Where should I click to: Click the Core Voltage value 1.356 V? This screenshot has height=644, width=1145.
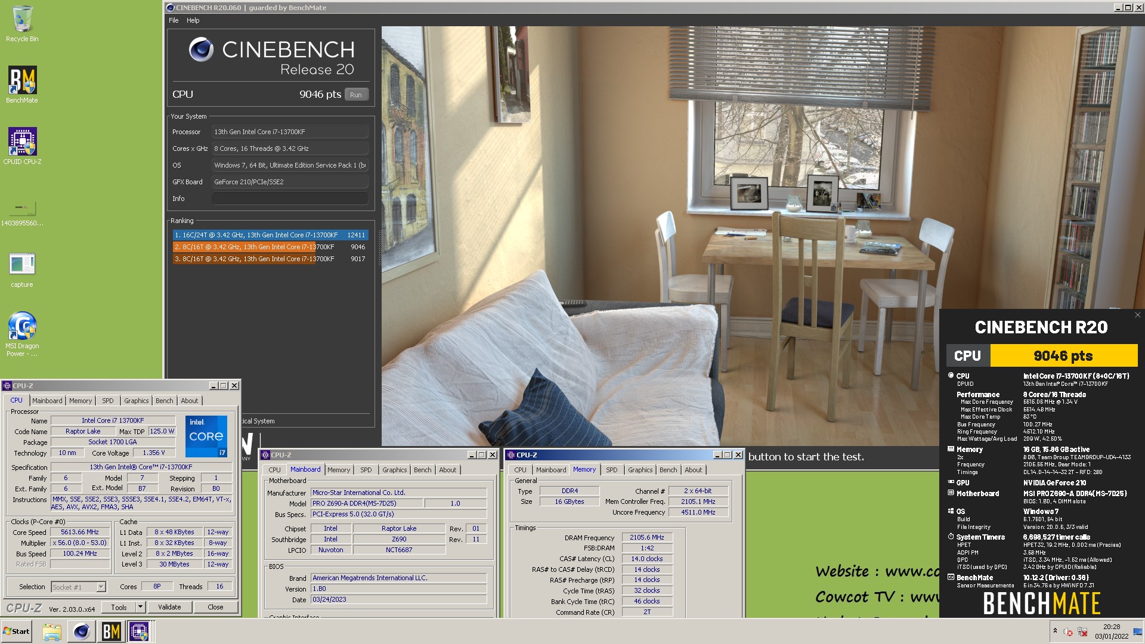click(x=154, y=453)
